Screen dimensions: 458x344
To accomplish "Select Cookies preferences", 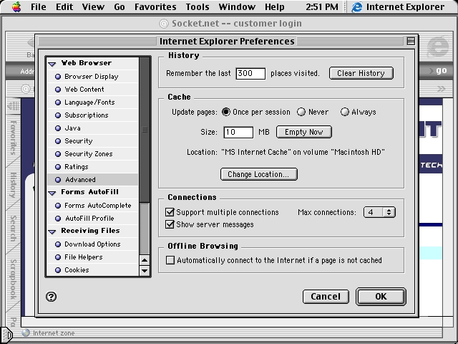I will click(x=92, y=270).
